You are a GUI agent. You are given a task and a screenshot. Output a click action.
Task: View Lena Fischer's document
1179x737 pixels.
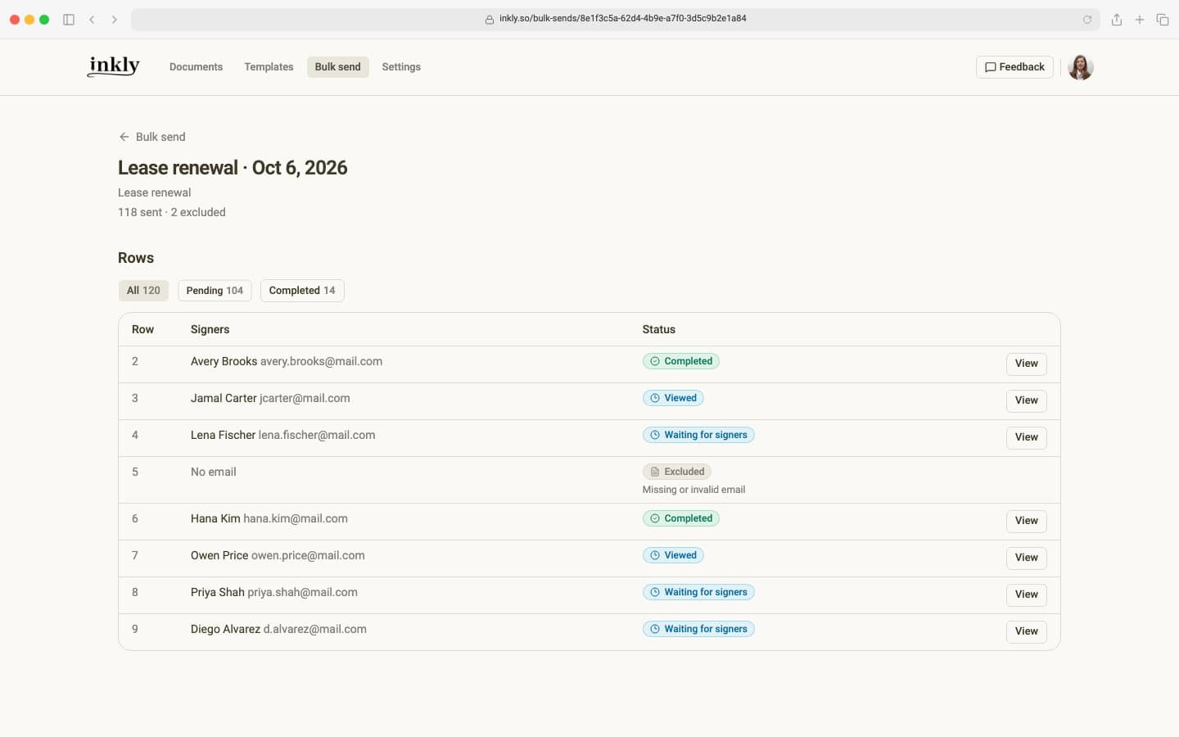[1026, 437]
